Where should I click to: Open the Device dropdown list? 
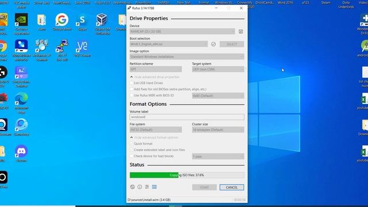click(182, 32)
